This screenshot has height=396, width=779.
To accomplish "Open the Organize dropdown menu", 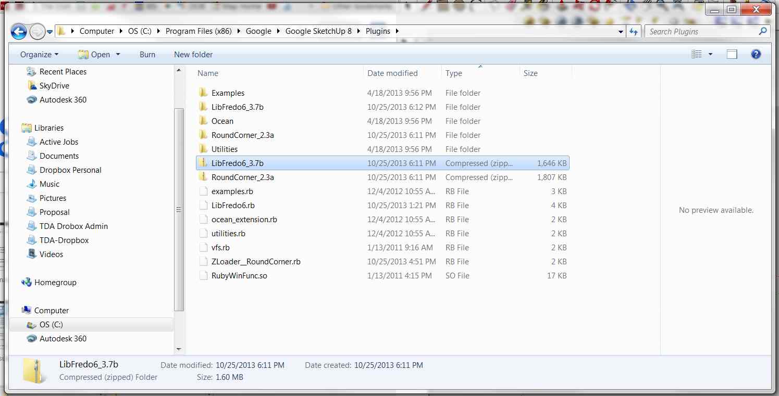I will pos(39,55).
